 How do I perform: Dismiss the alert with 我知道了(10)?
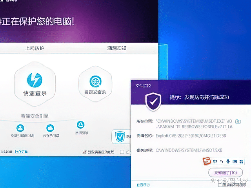tap(226, 173)
